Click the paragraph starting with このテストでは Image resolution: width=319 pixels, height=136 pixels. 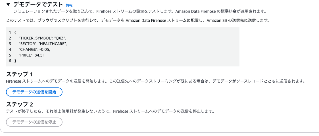[138, 20]
